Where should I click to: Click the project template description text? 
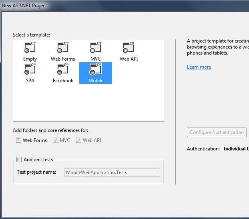pos(218,47)
